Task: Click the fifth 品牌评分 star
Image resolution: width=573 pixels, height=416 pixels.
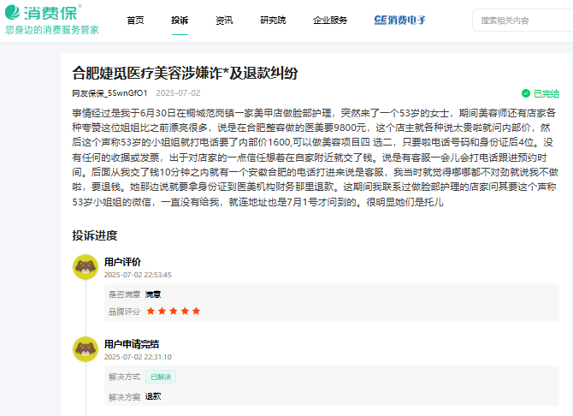Action: [196, 311]
